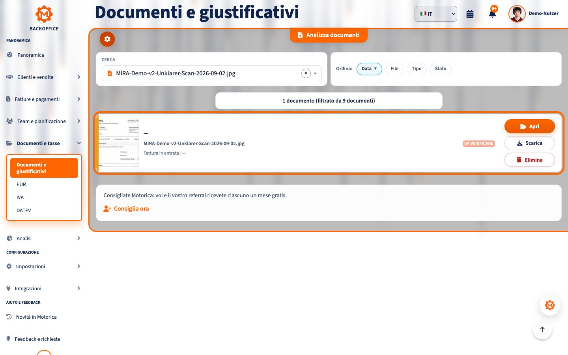The width and height of the screenshot is (568, 355).
Task: Expand Clienti e vendite chevron
Action: point(79,77)
